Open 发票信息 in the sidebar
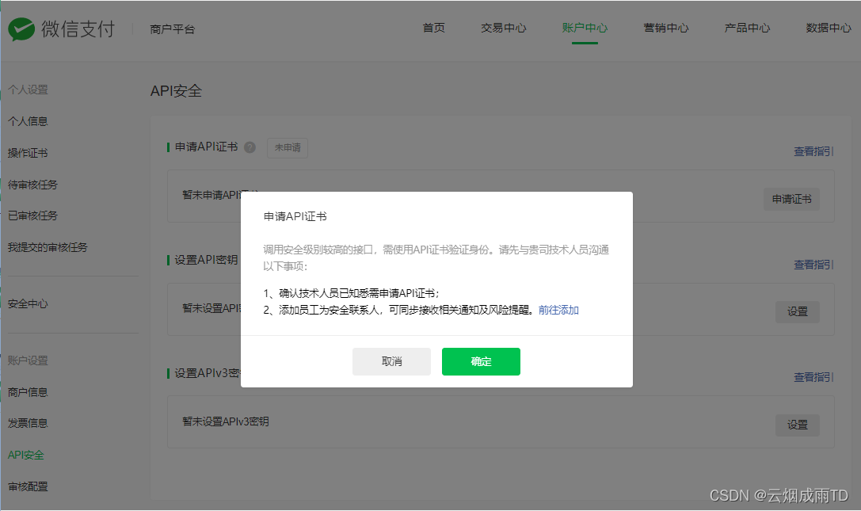 coord(28,423)
